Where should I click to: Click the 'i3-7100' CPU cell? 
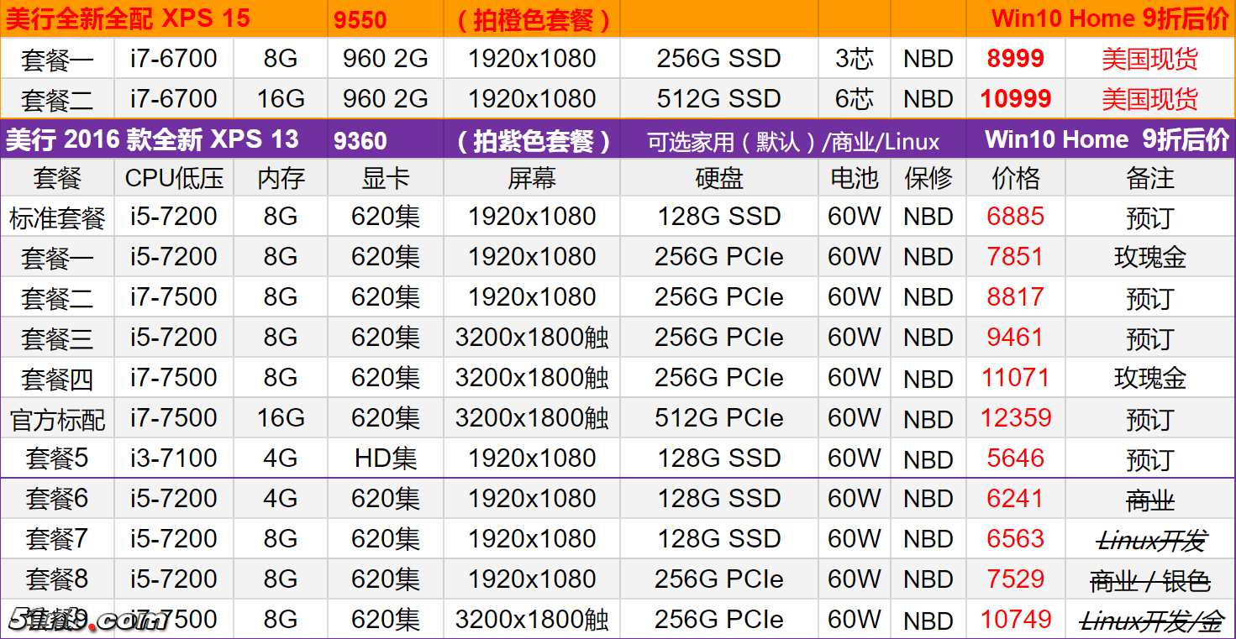pos(174,458)
